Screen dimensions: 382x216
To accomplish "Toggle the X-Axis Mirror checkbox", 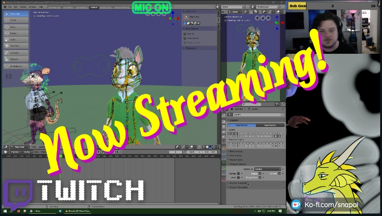I will 185,38.
